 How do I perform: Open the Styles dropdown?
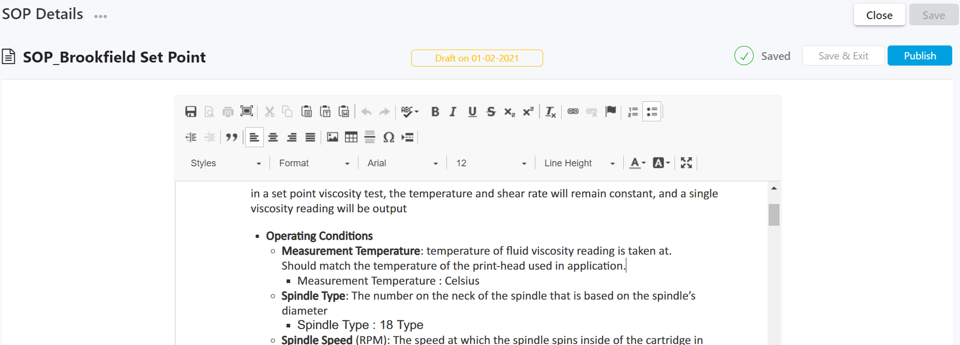226,163
